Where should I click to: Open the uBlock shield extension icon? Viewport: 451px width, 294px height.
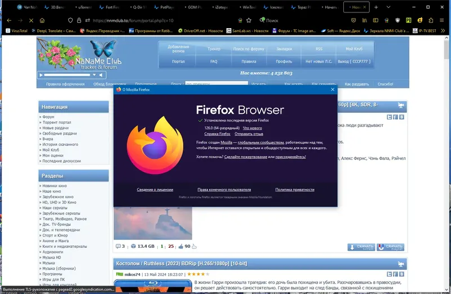pyautogui.click(x=398, y=20)
